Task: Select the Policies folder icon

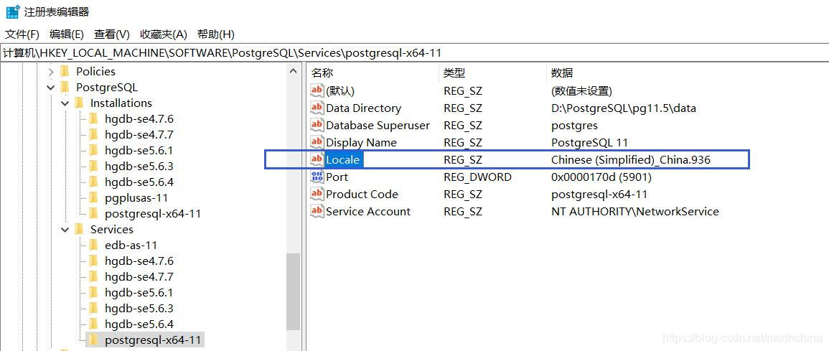Action: tap(65, 71)
